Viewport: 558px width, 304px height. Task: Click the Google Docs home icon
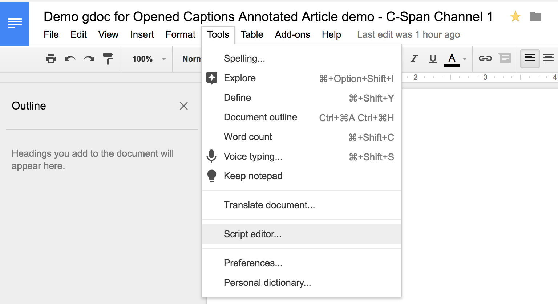pos(15,24)
